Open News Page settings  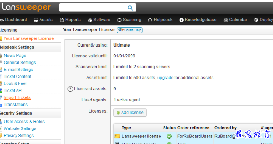pyautogui.click(x=15, y=56)
